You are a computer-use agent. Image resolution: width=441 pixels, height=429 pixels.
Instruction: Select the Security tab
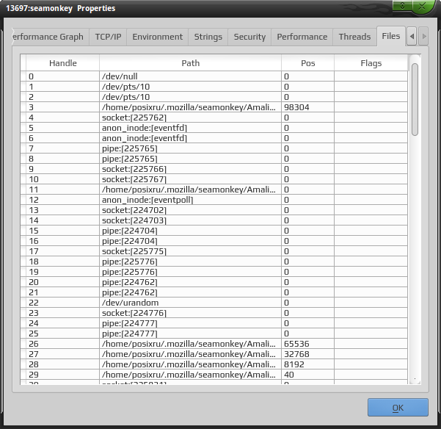point(249,37)
